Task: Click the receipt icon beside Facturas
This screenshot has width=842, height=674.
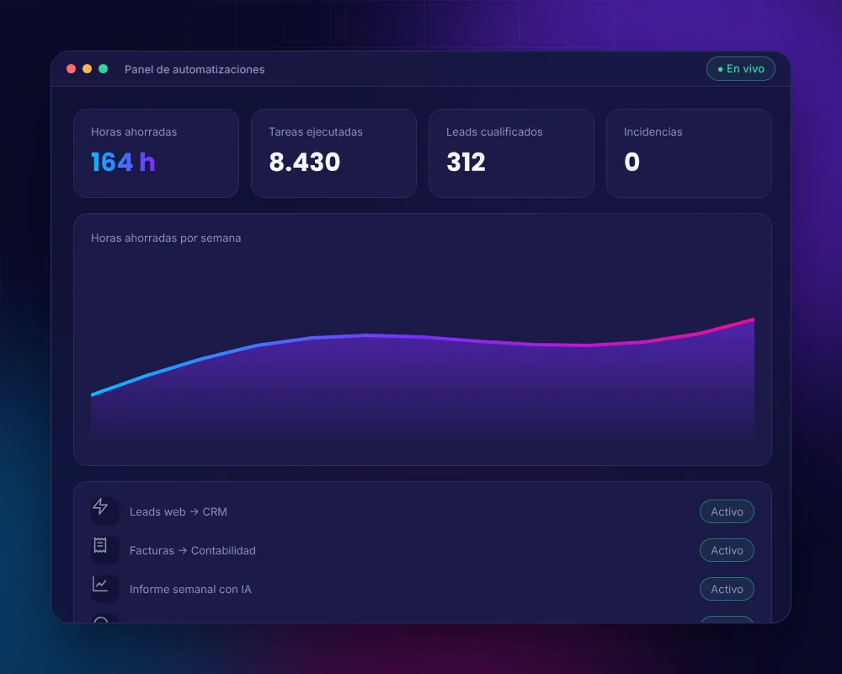Action: (100, 545)
